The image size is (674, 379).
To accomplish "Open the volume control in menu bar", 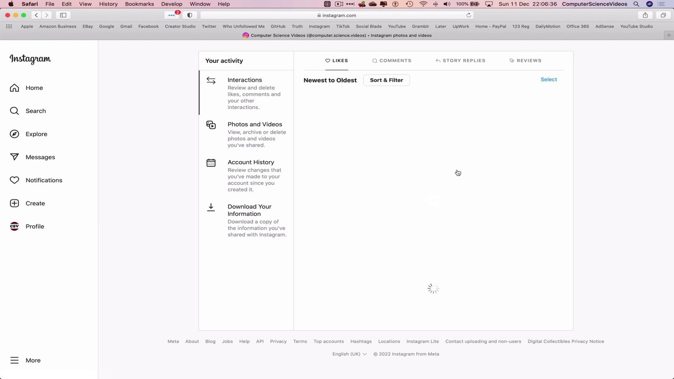I will tap(447, 4).
